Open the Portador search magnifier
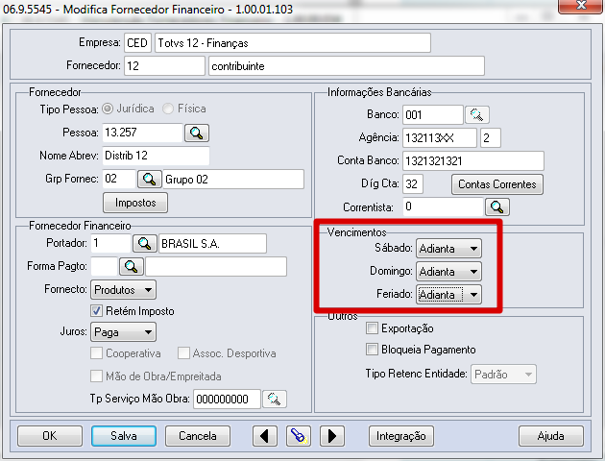The width and height of the screenshot is (605, 461). (x=145, y=243)
